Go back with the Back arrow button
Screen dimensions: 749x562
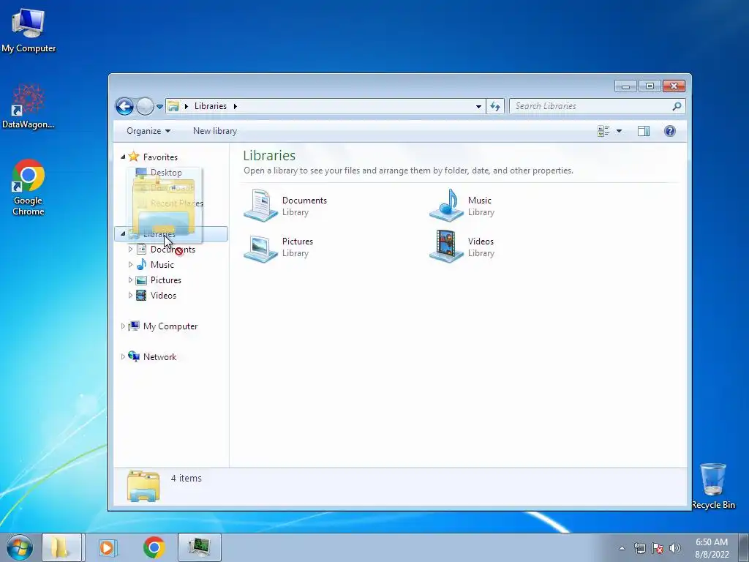click(x=124, y=106)
